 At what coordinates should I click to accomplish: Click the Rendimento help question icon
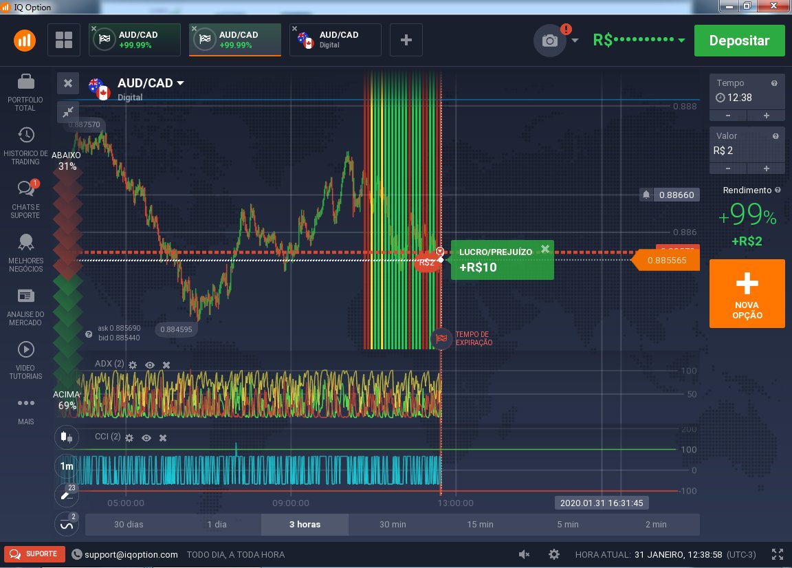coord(778,190)
